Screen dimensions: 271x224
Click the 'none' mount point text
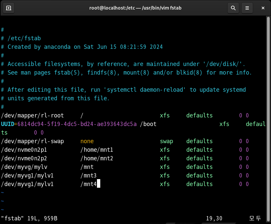[x=87, y=141]
